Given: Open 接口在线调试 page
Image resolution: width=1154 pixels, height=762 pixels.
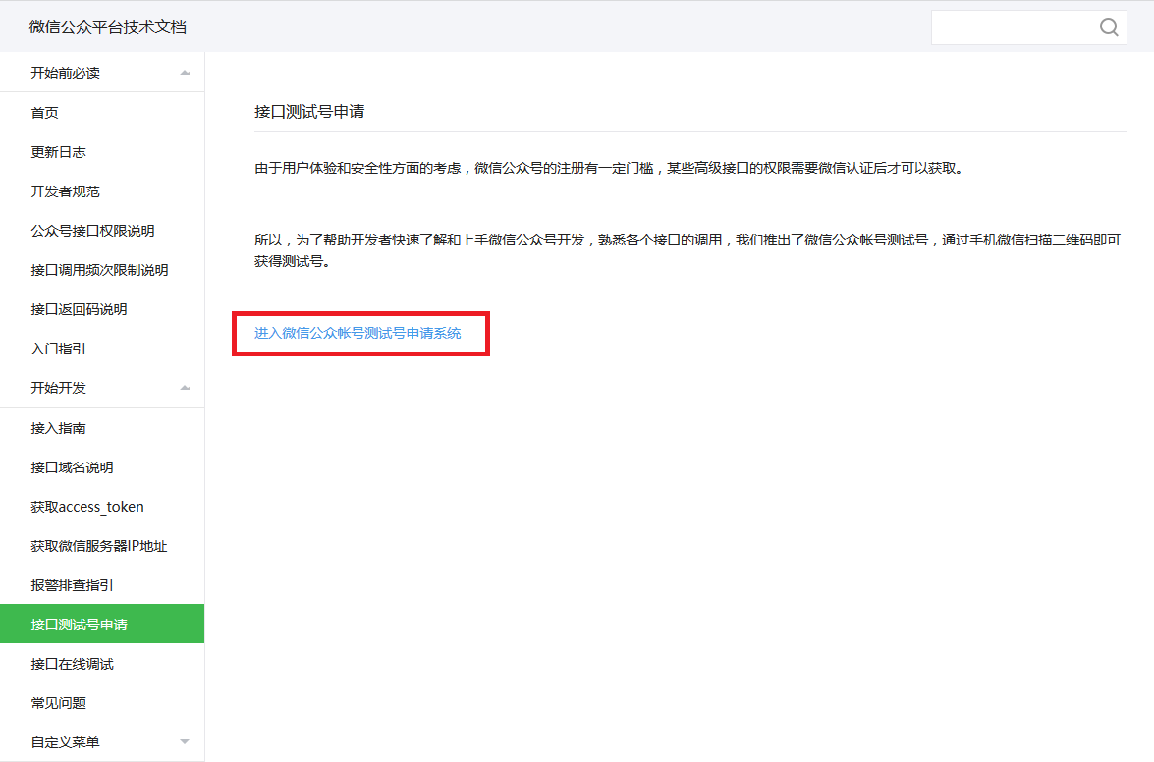Looking at the screenshot, I should click(102, 664).
